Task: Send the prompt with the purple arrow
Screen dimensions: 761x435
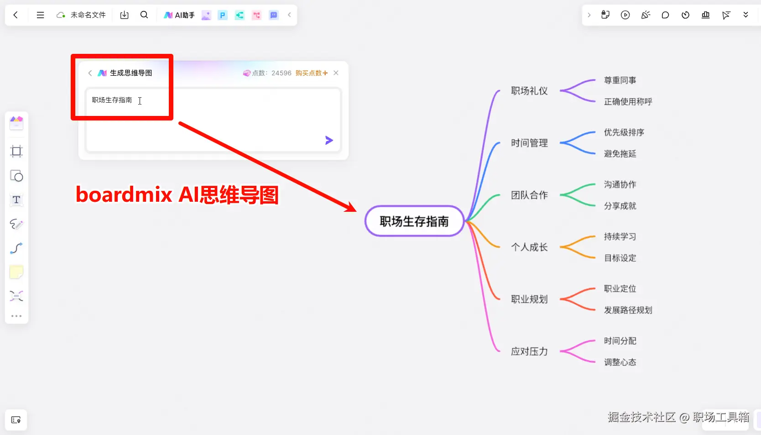Action: pyautogui.click(x=329, y=140)
